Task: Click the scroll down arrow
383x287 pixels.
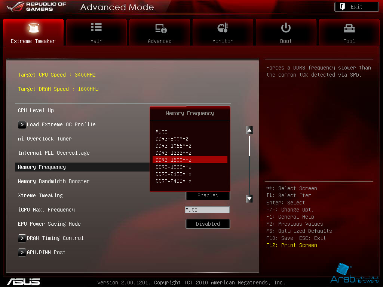Action: pos(249,199)
